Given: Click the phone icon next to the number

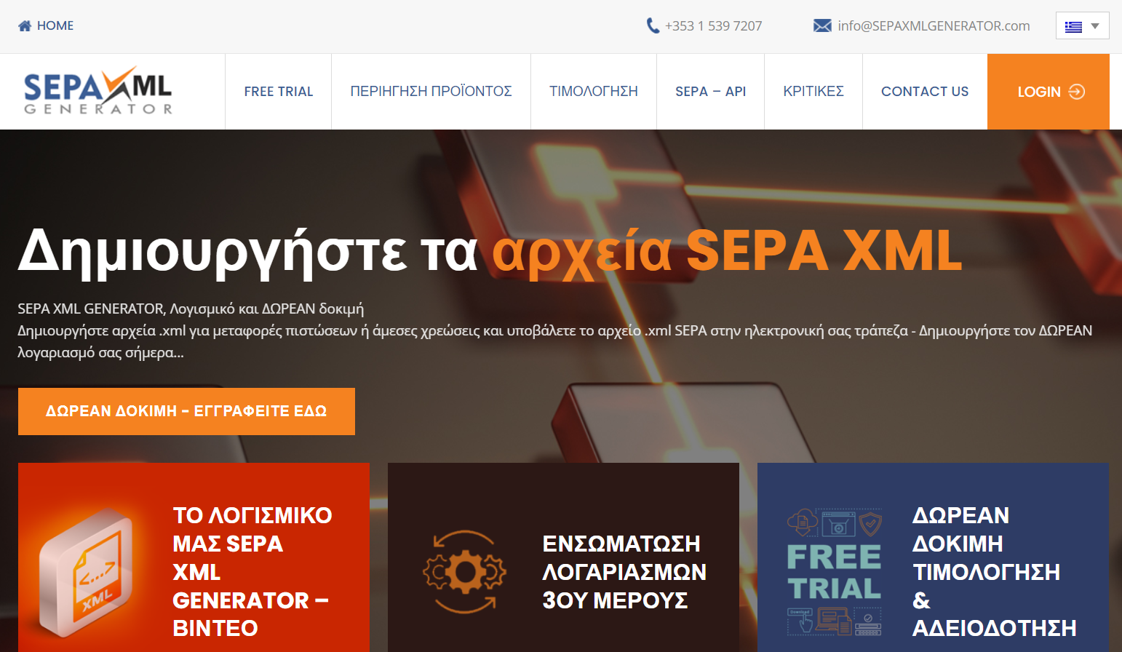Looking at the screenshot, I should tap(652, 25).
